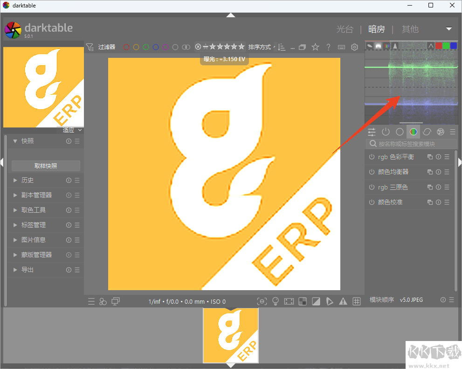Collapse the 快照 panel

point(27,141)
